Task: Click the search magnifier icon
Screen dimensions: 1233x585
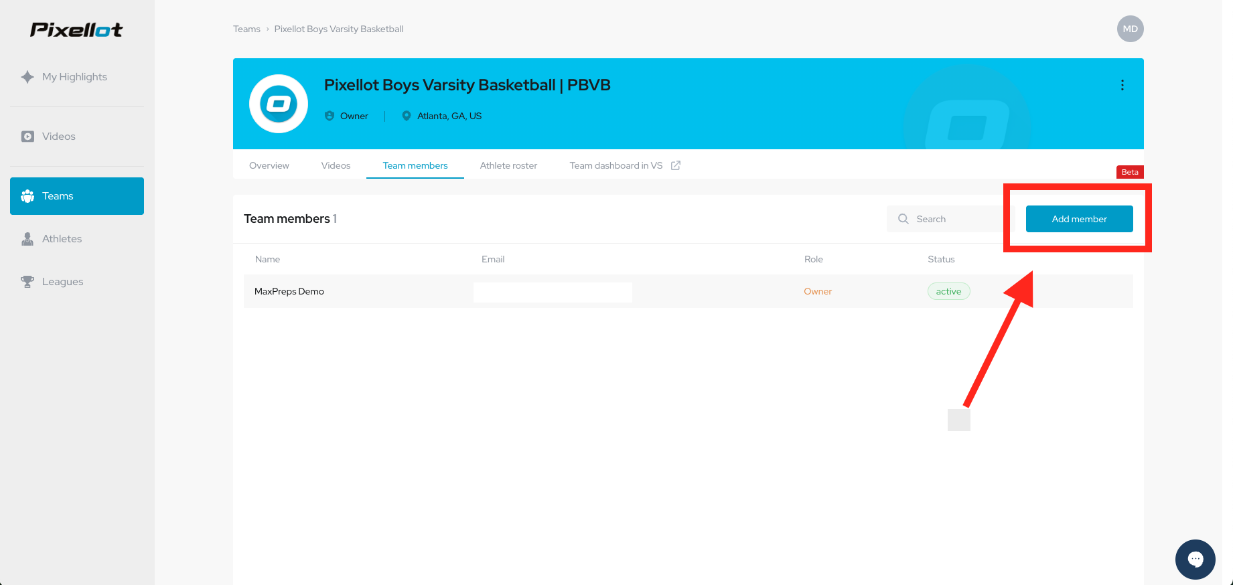Action: coord(903,219)
